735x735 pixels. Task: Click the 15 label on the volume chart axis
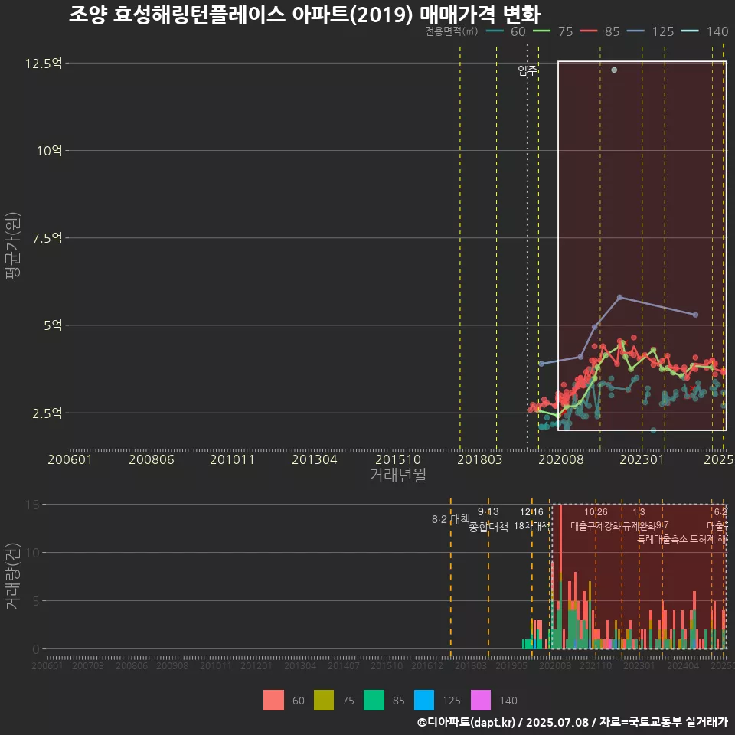[x=33, y=505]
